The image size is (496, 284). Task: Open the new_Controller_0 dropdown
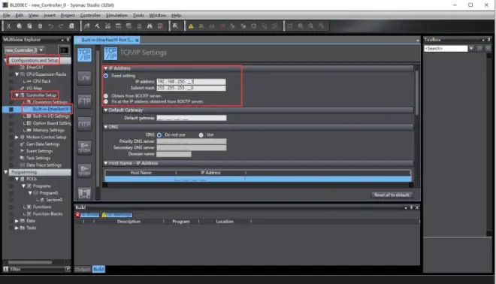[41, 50]
